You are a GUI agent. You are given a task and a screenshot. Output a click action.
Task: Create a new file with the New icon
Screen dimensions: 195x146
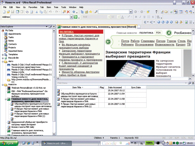click(4, 12)
